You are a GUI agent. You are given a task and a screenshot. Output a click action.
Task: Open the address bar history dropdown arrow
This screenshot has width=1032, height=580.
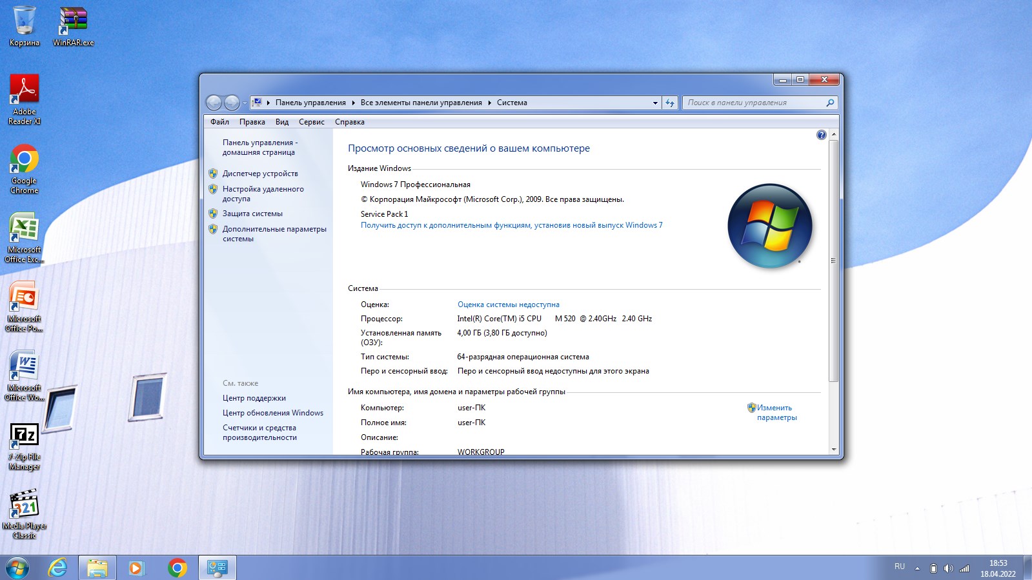[655, 103]
